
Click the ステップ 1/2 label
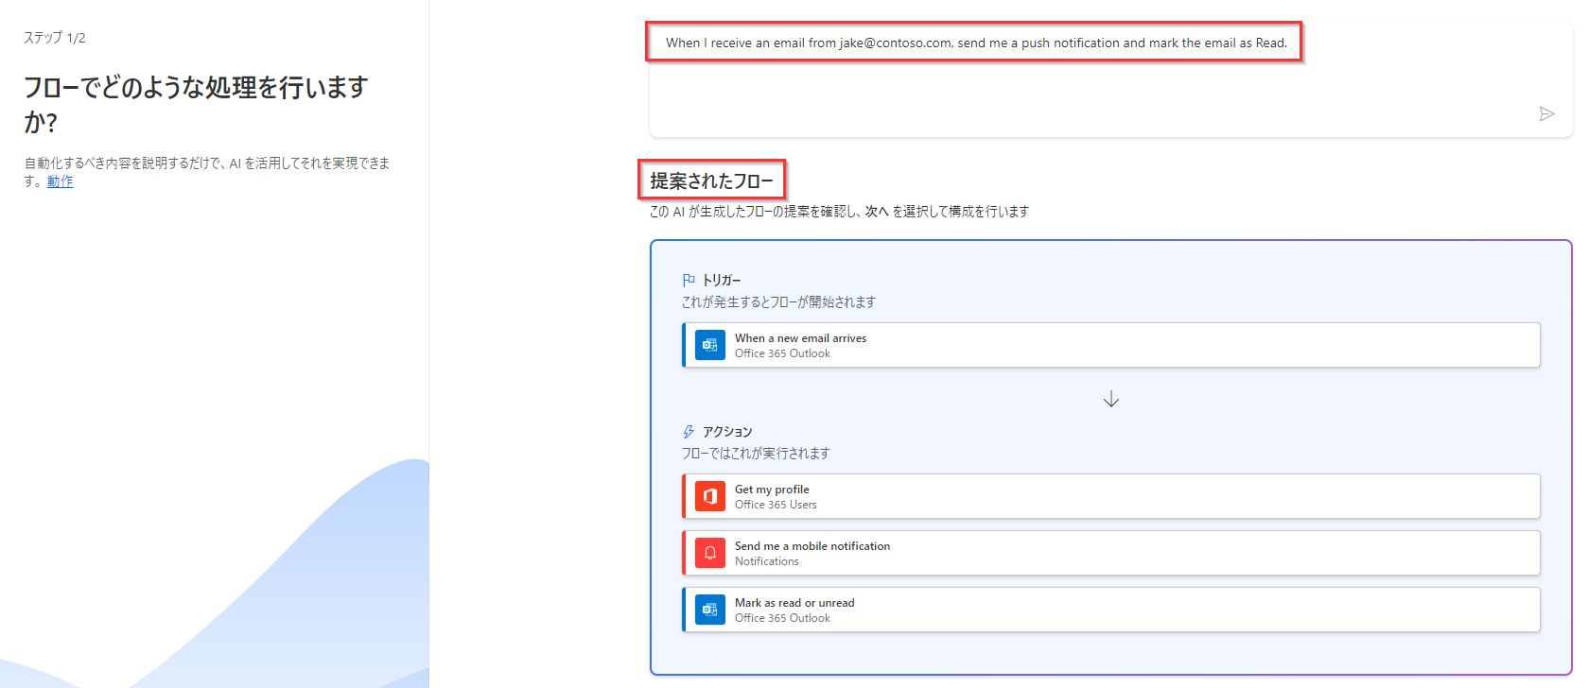(x=55, y=38)
